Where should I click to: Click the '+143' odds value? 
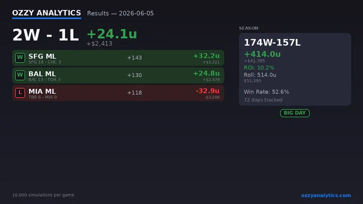coord(135,58)
